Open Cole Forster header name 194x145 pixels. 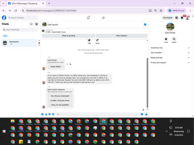point(53,25)
